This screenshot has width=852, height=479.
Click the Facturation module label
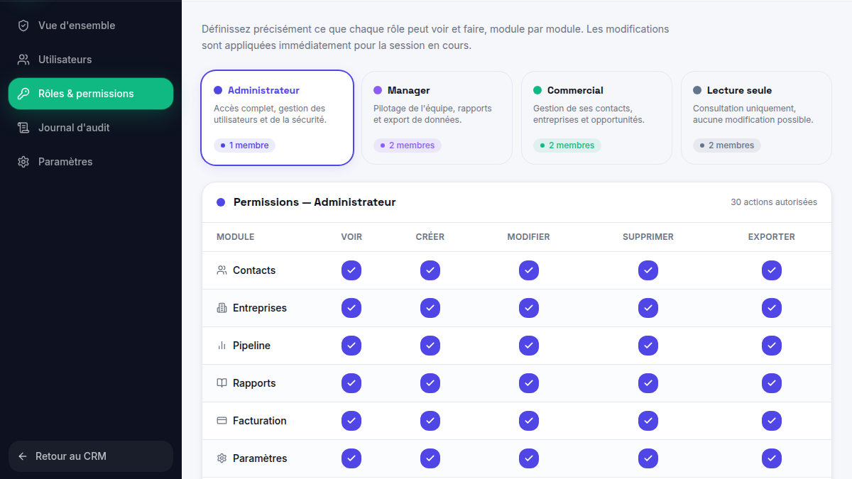click(260, 421)
